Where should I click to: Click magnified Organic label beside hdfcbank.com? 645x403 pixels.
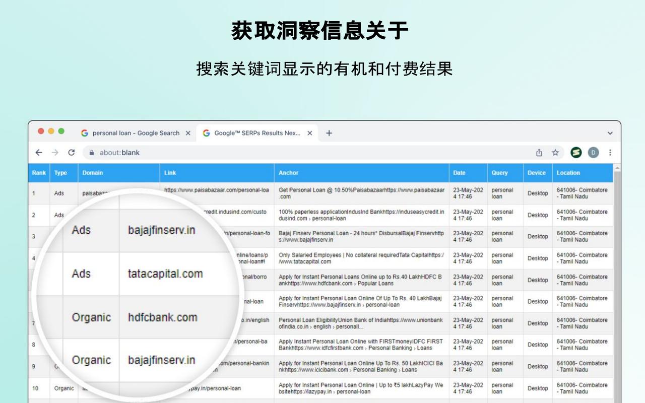click(x=91, y=317)
